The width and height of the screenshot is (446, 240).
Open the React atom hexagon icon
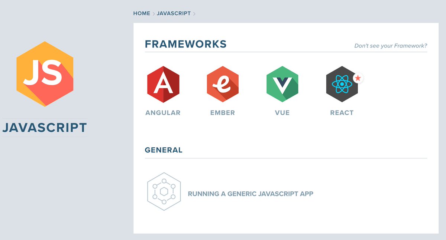coord(342,84)
